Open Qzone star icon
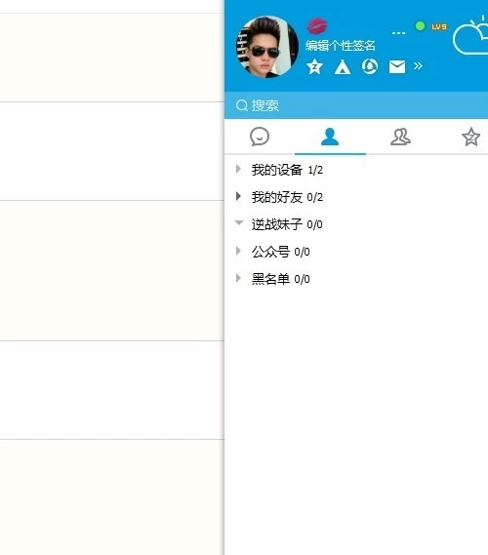Screen dimensions: 488x555 point(314,66)
